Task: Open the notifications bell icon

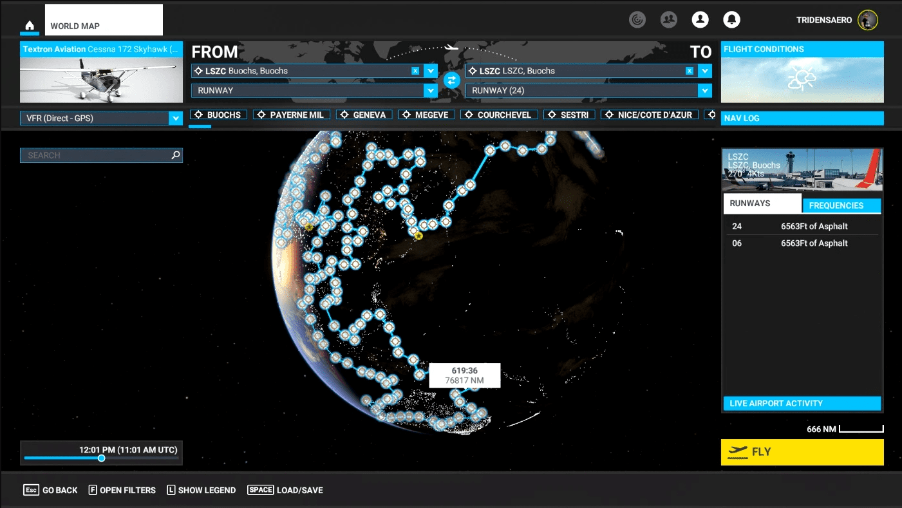Action: (731, 20)
